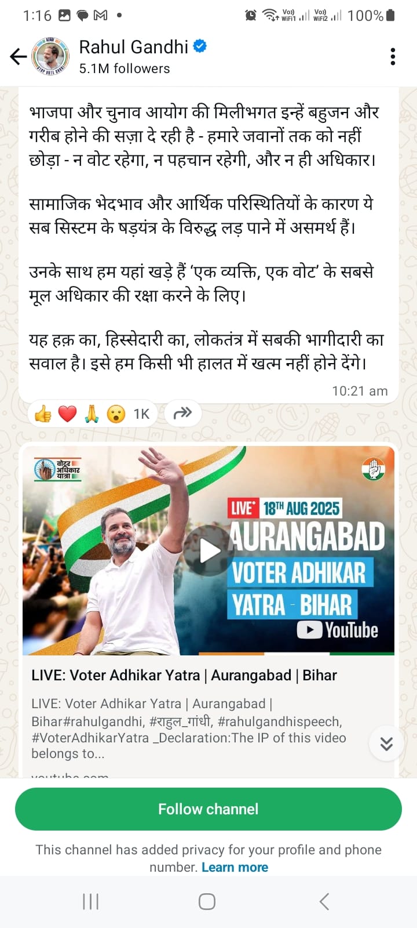Open Rahul Gandhi channel profile picture
This screenshot has height=928, width=417.
pyautogui.click(x=50, y=56)
